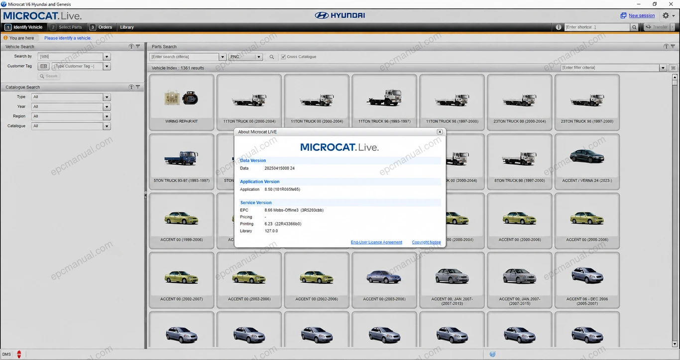
Task: Click Vehicle Search panel filter funnel icon
Action: pos(138,46)
